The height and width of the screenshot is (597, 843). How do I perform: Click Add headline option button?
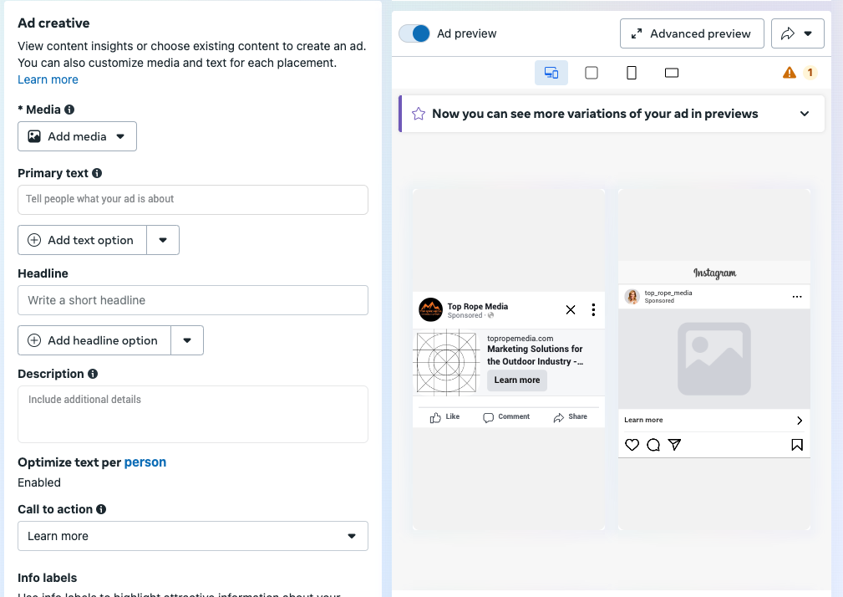94,340
